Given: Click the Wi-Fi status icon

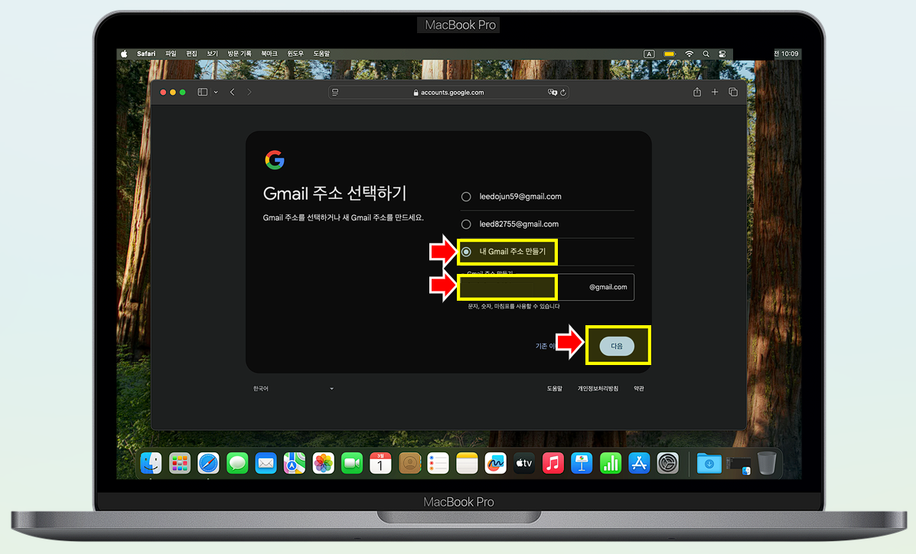Looking at the screenshot, I should click(689, 54).
